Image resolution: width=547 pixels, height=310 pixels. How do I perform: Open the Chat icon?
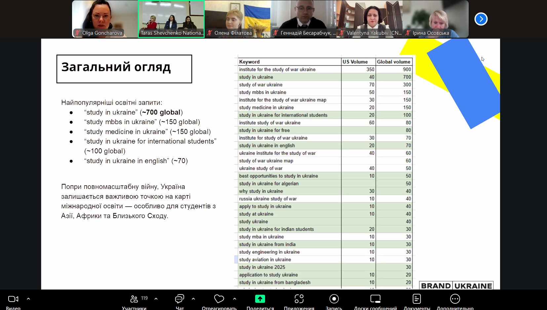(x=179, y=299)
